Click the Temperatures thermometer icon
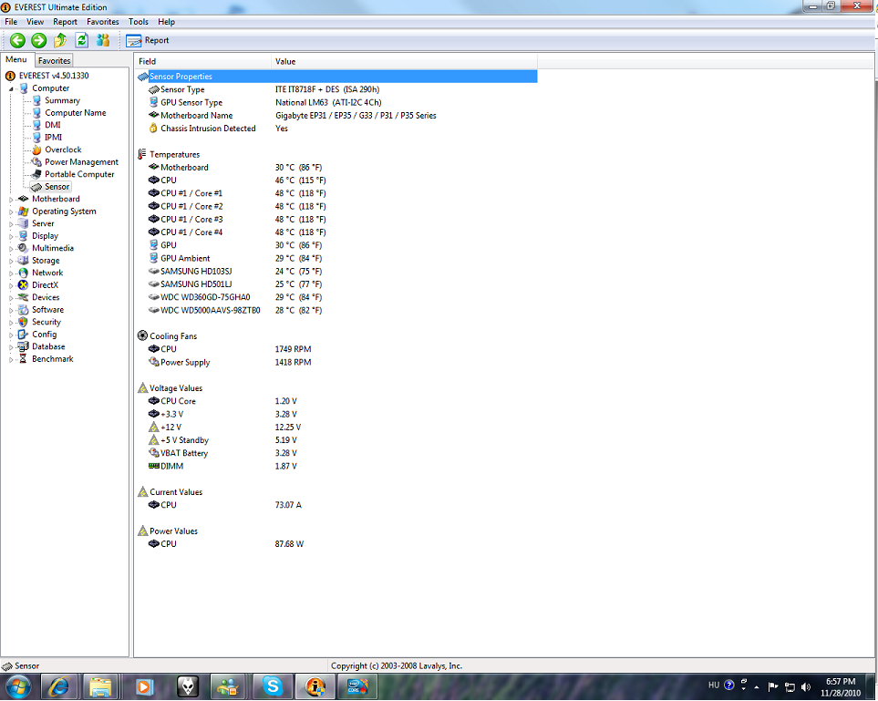 point(142,154)
